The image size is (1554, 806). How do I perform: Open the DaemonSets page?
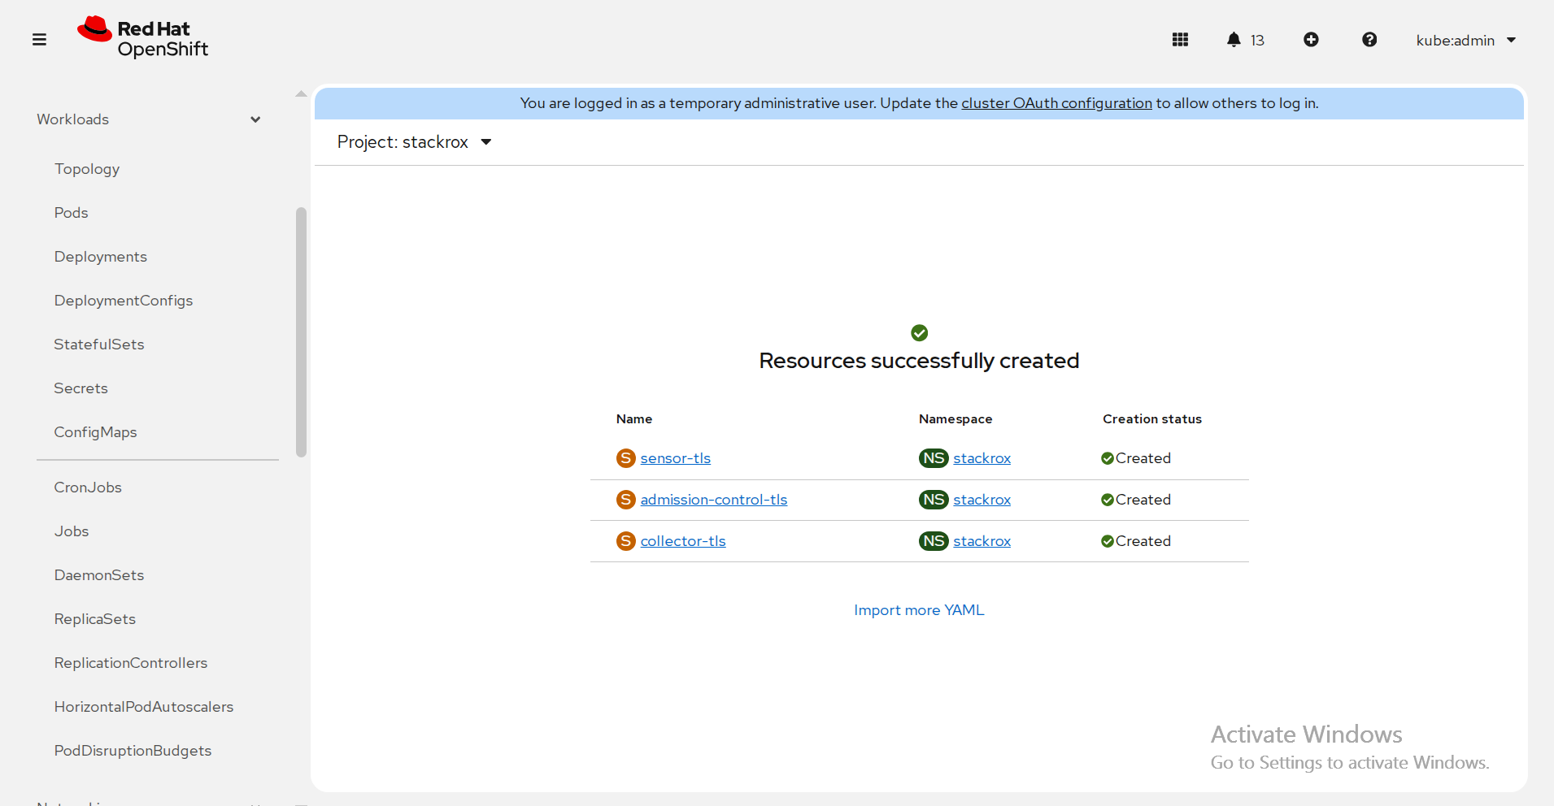point(99,575)
